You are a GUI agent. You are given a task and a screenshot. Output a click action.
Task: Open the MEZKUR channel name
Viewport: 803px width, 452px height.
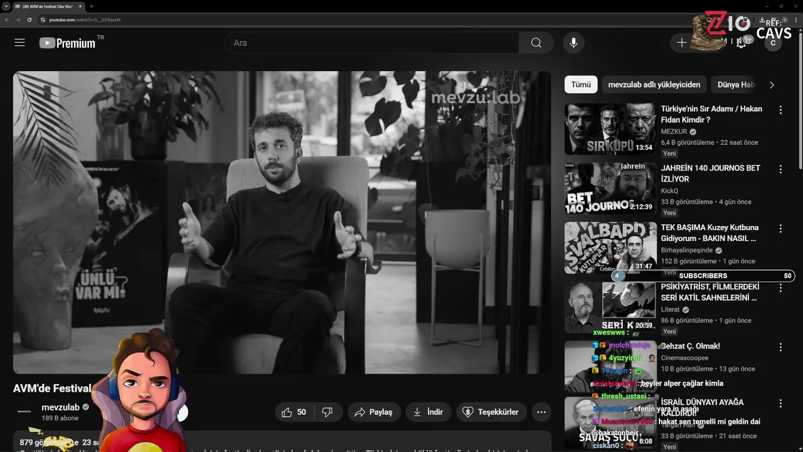(x=674, y=132)
